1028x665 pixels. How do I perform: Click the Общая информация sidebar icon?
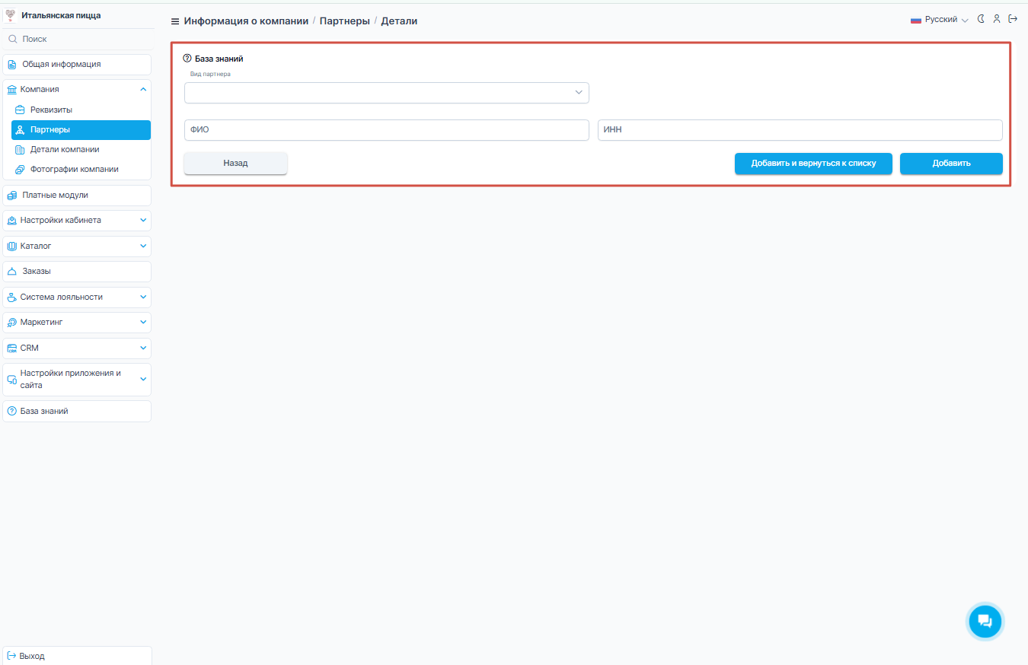[11, 65]
